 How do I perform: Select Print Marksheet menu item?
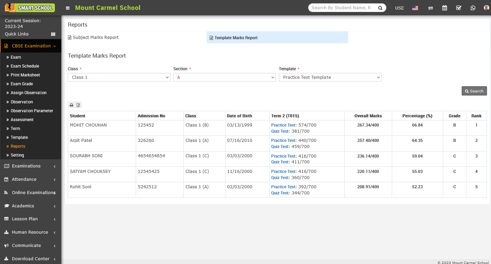coord(25,75)
